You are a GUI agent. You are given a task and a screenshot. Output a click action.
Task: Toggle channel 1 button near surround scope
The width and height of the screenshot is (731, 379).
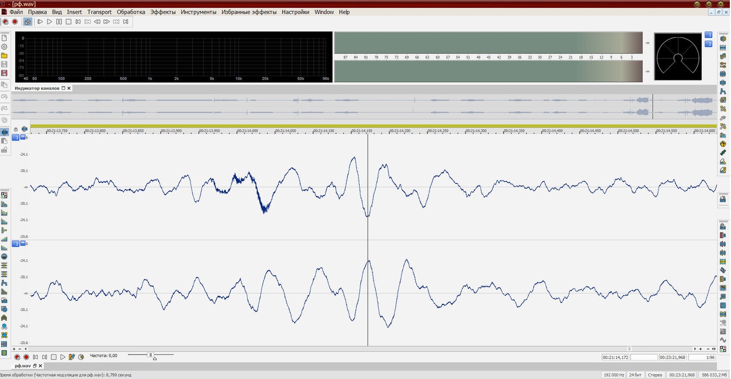pyautogui.click(x=709, y=35)
